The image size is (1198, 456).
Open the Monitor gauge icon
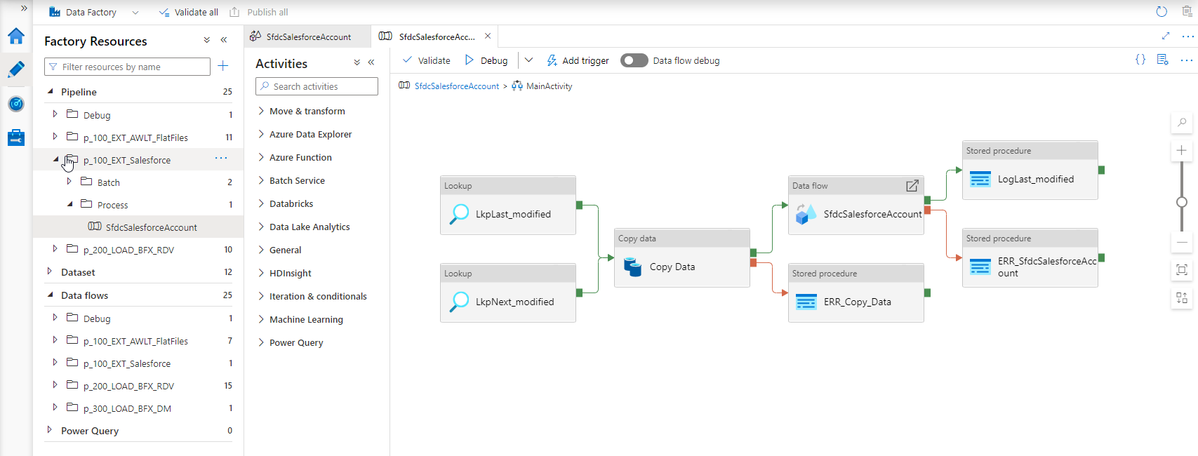(16, 104)
